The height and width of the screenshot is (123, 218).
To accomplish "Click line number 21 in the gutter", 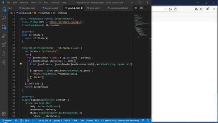I will [x=14, y=48].
